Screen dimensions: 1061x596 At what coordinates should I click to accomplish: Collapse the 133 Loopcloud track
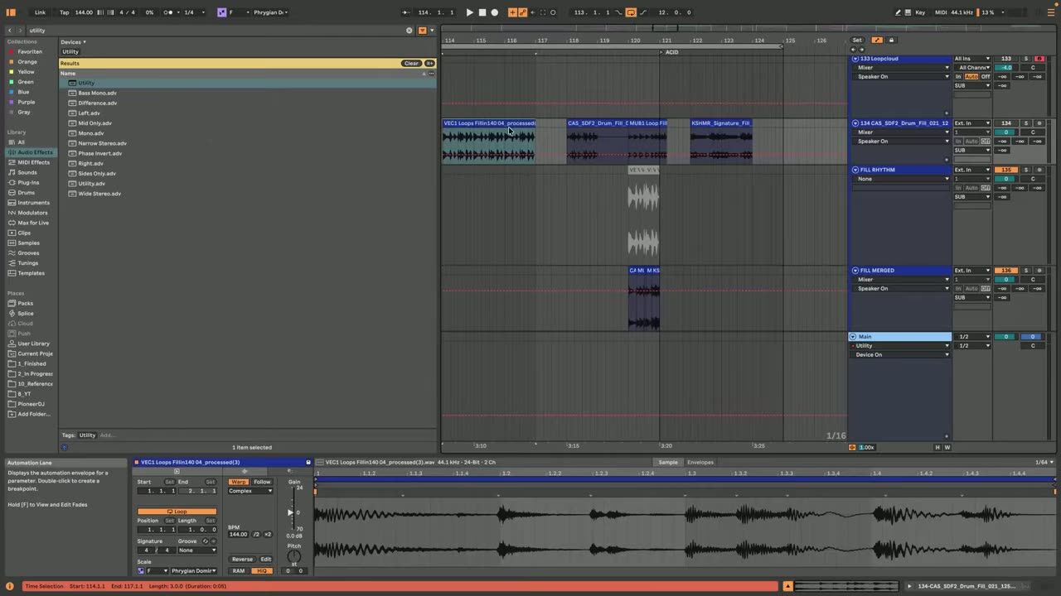(x=855, y=59)
